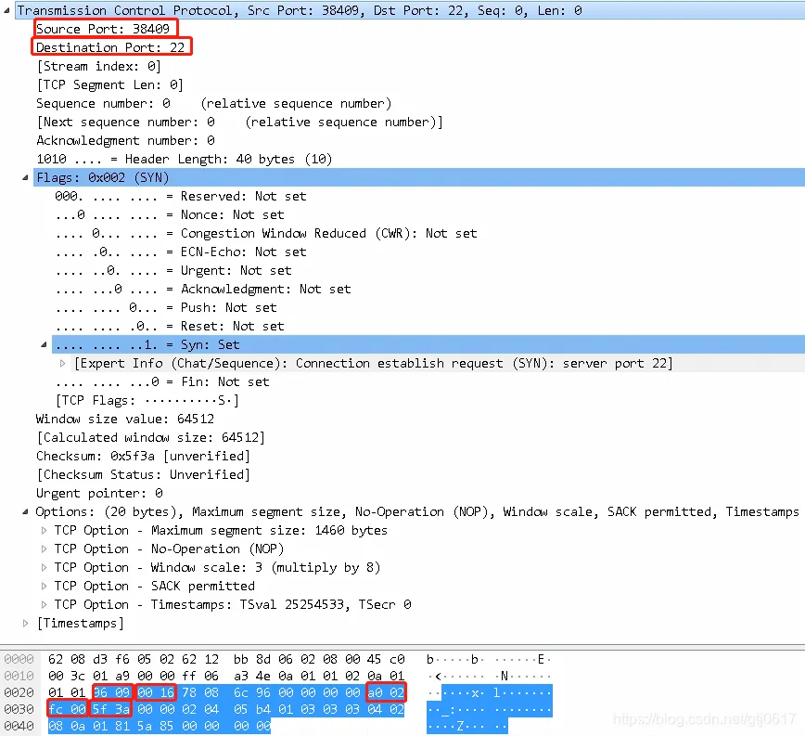805x736 pixels.
Task: Collapse the Options (20 bytes) section
Action: [x=25, y=512]
